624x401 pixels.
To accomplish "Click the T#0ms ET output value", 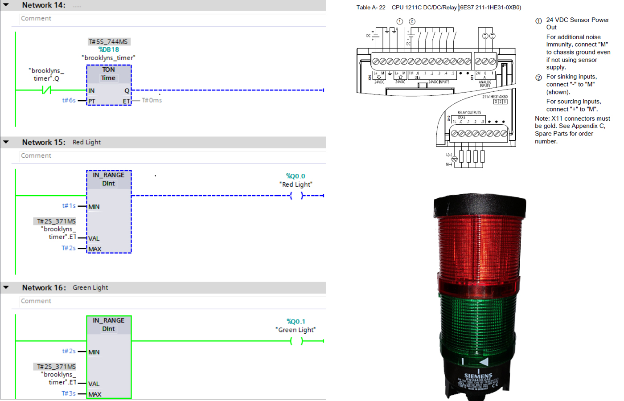I will (152, 100).
